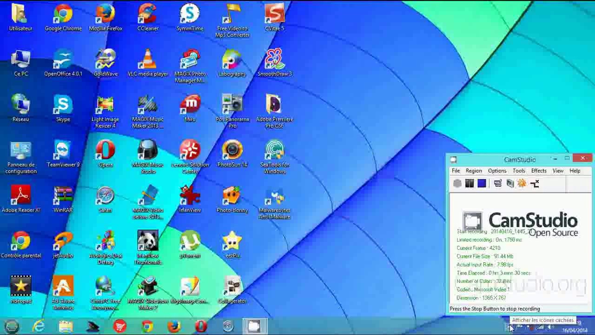This screenshot has height=335, width=595.
Task: Select the Opera desktop shortcut
Action: (106, 154)
